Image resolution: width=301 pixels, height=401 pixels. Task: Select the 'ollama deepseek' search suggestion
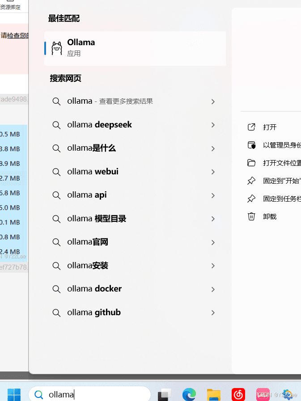[x=135, y=125]
